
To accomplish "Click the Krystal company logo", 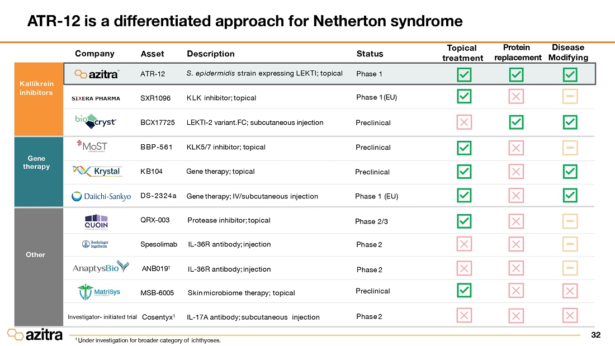I will coord(97,170).
